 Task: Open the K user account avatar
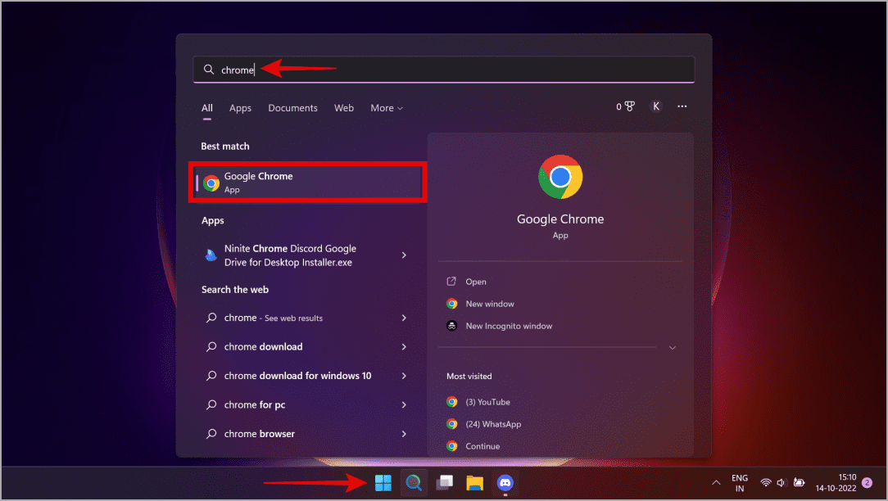click(656, 106)
